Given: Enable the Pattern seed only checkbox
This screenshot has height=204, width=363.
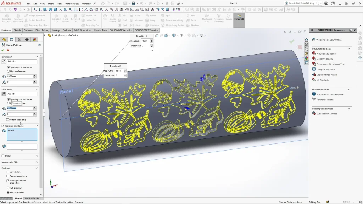Looking at the screenshot, I should (x=7, y=120).
